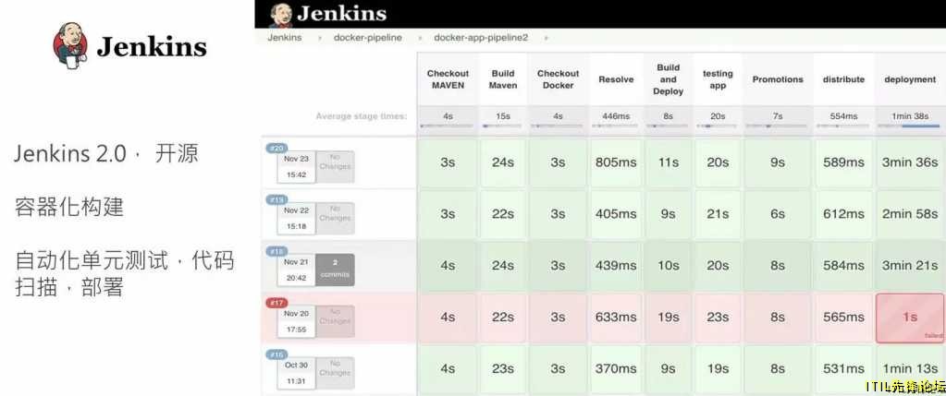Click 23s Build Maven cell in Oct 30 row
The height and width of the screenshot is (396, 946).
pyautogui.click(x=503, y=369)
